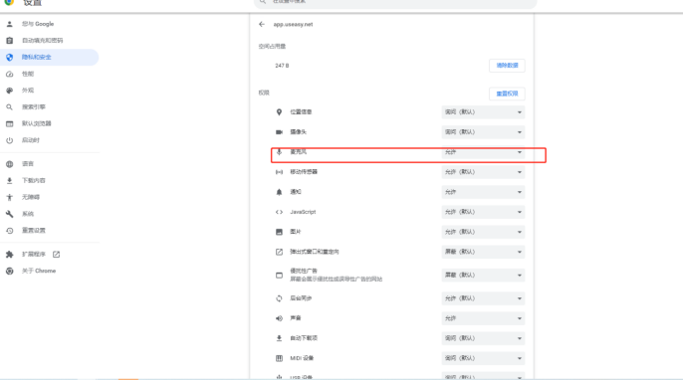Click the person icon for 您与 Google

click(x=10, y=24)
